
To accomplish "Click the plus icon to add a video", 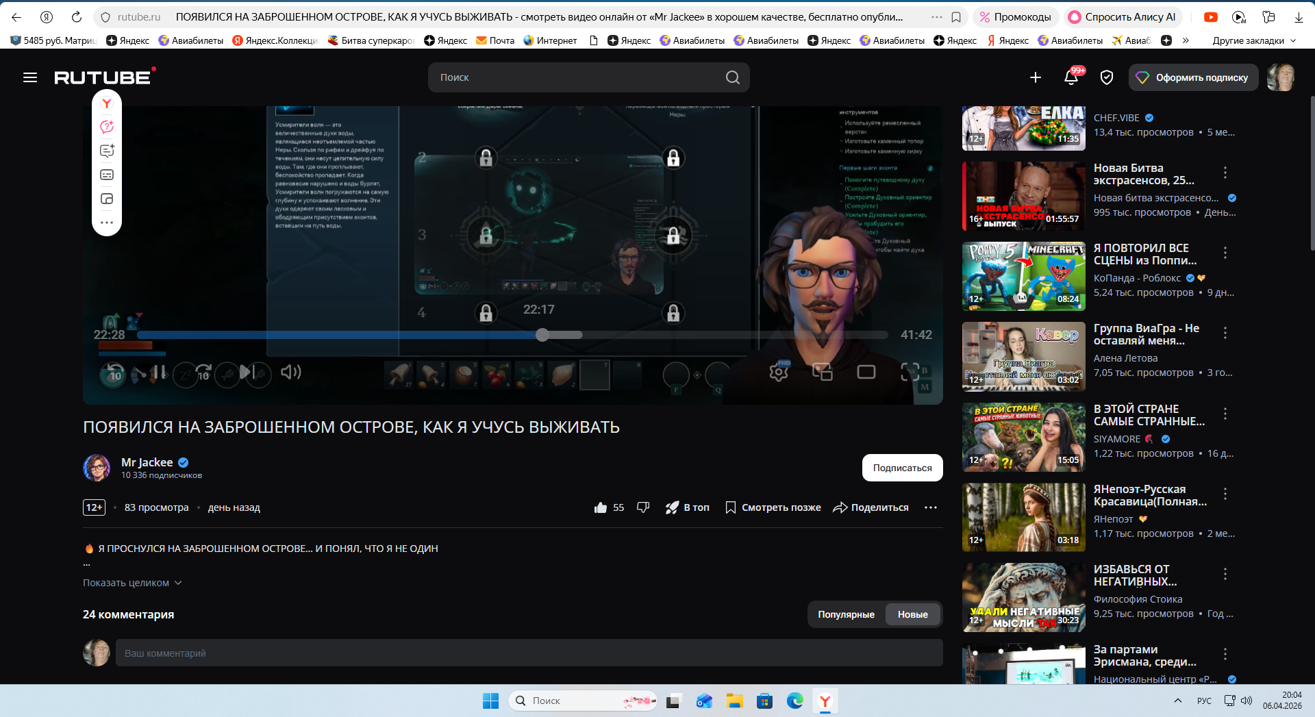I will click(1036, 77).
